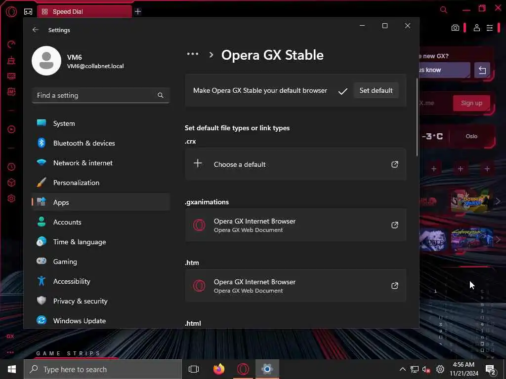Click the Opera GX logo menu icon
Screen dimensions: 506x379
[11, 12]
